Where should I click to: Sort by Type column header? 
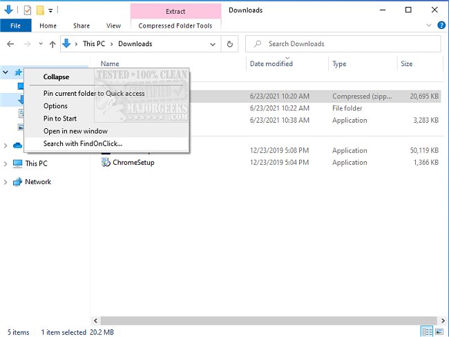coord(339,63)
